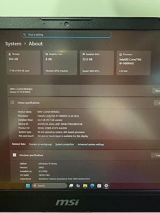The height and width of the screenshot is (213, 160).
Task: Click the Graphics Card icon
Action: pos(47,54)
